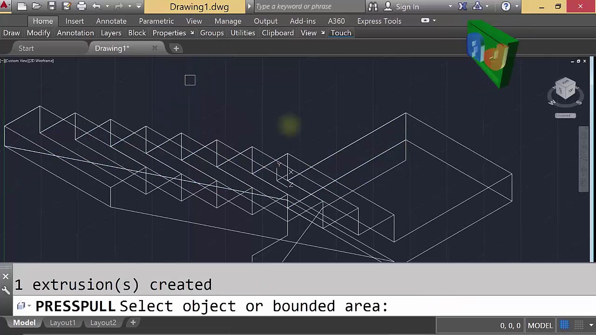This screenshot has height=335, width=596.
Task: Open the Express Tools ribbon tab
Action: pos(379,21)
